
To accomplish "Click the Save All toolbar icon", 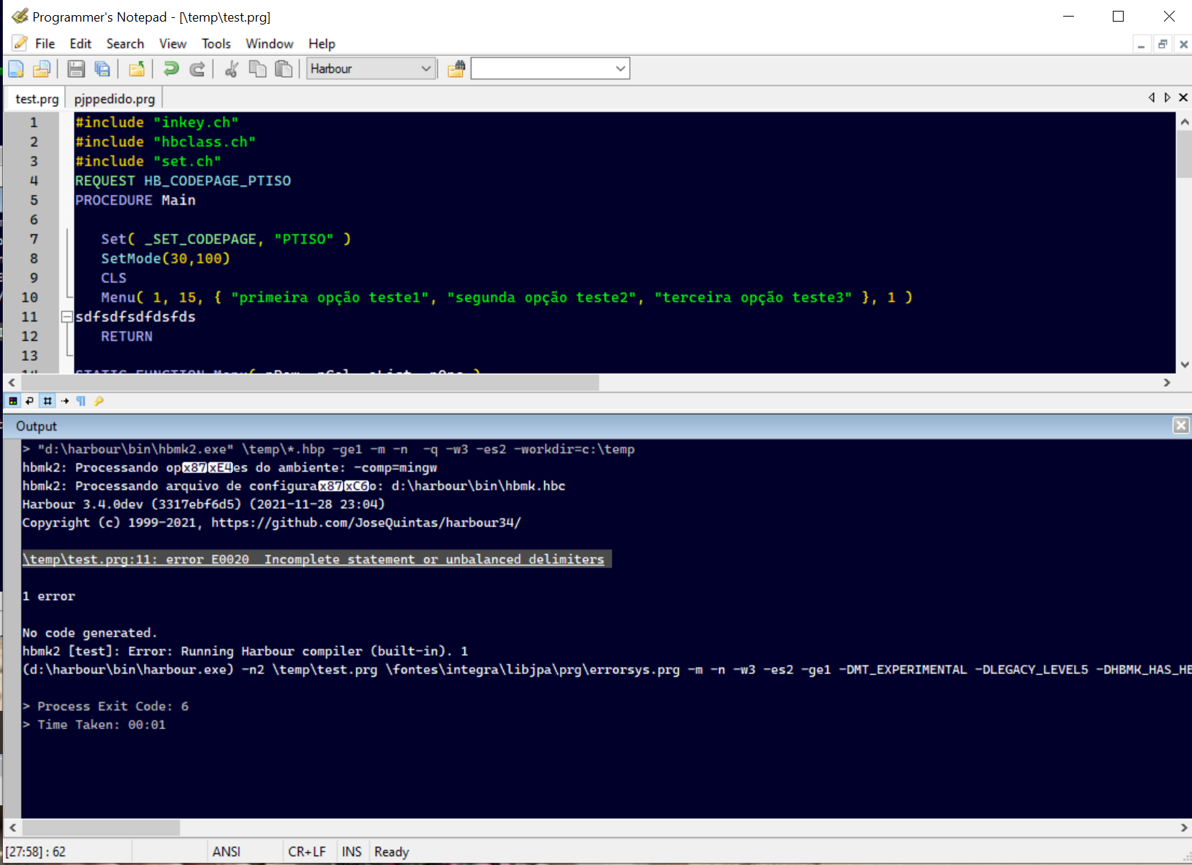I will (x=102, y=69).
